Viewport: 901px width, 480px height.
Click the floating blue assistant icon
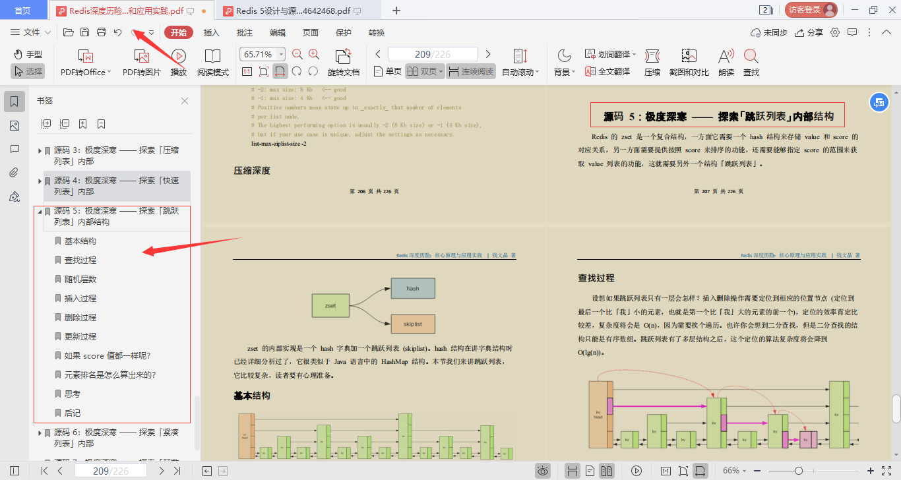point(878,102)
